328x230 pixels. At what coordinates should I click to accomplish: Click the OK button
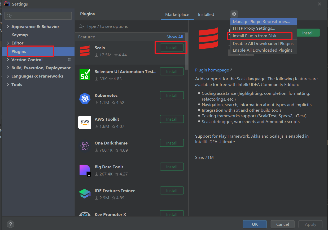coord(254,224)
